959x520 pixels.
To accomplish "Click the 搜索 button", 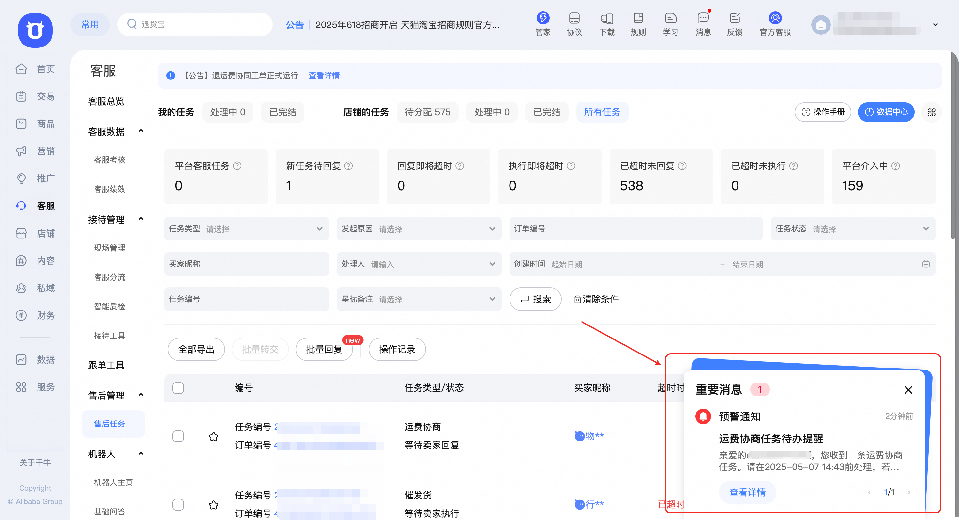I will [535, 299].
